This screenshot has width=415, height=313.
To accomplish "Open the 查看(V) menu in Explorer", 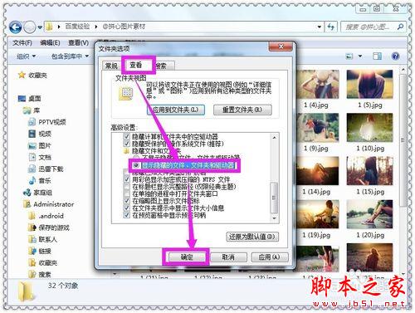I will (x=78, y=43).
